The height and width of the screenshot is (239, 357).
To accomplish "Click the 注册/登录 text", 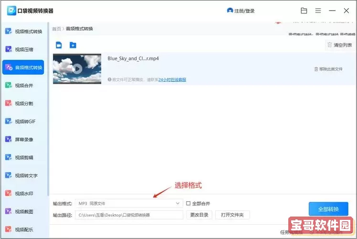I will (x=244, y=11).
